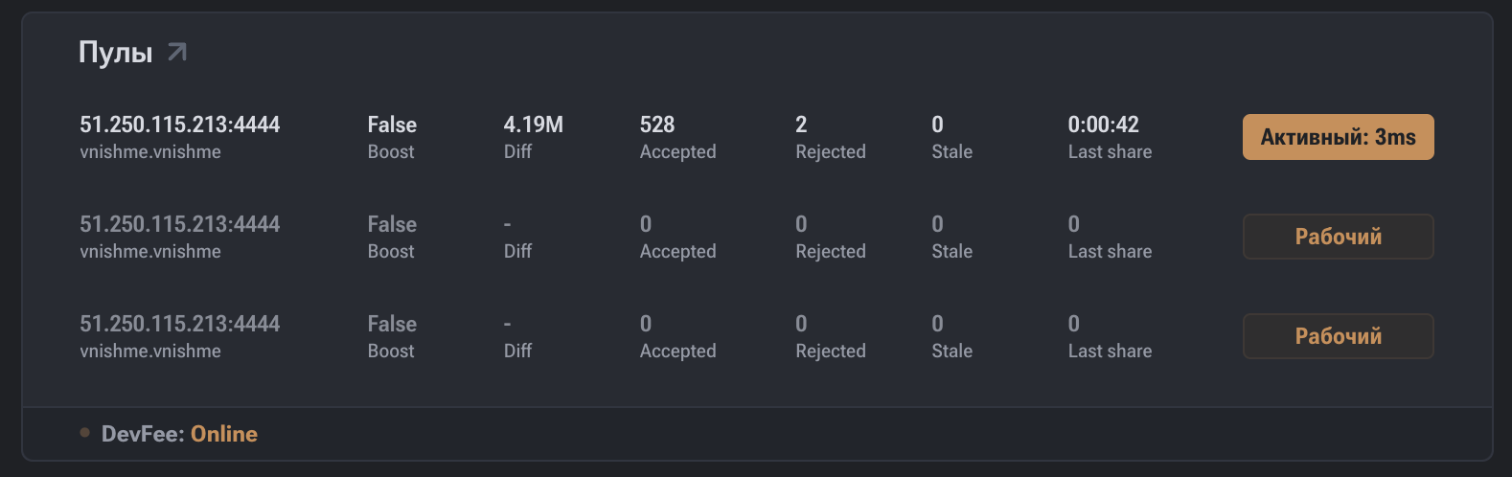This screenshot has height=477, width=1512.
Task: Select the third pool's address in the list
Action: (x=179, y=324)
